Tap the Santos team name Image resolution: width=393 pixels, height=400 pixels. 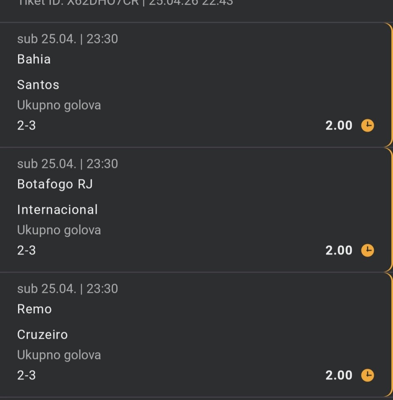(38, 85)
